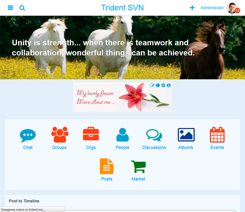Click the edit pencil icon on flower banner
245x212 pixels.
[152, 85]
